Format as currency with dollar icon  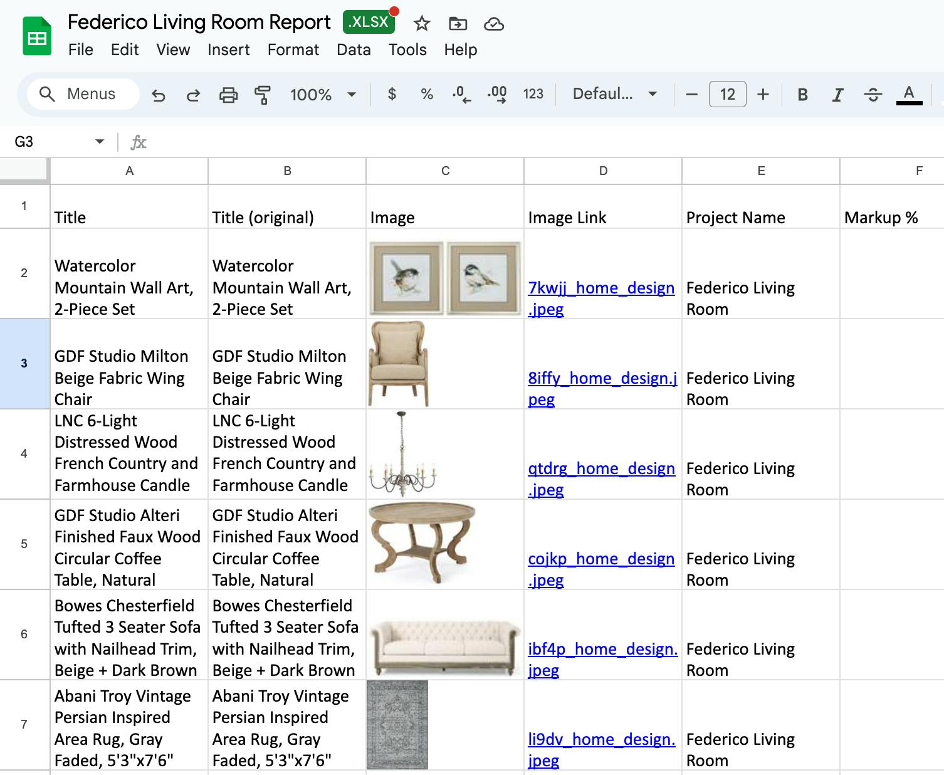pos(392,94)
